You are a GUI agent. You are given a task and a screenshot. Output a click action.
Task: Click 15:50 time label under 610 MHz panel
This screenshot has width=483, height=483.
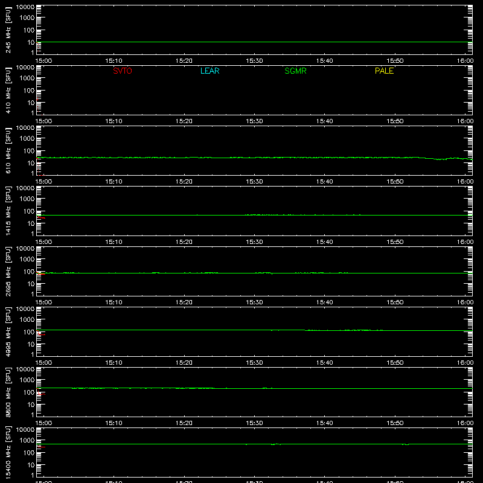click(395, 182)
